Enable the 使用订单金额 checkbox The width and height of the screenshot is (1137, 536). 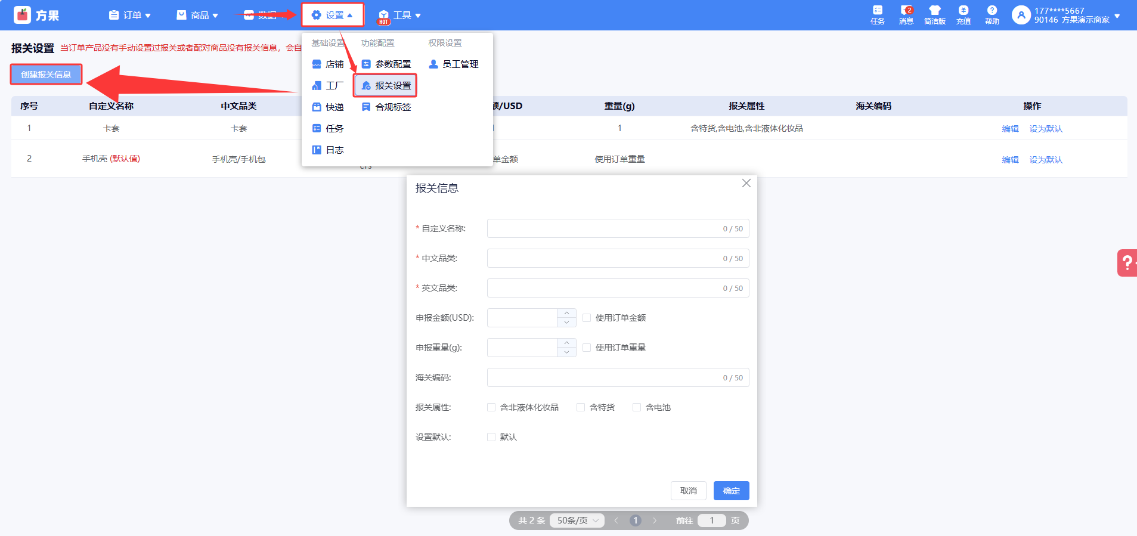click(x=587, y=318)
